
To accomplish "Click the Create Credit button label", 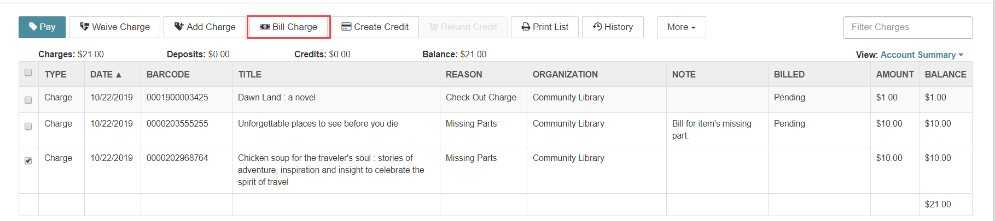I will (381, 27).
